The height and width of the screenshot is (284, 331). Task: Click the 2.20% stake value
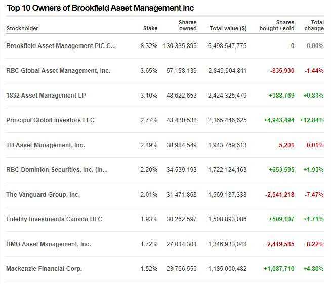pyautogui.click(x=149, y=170)
